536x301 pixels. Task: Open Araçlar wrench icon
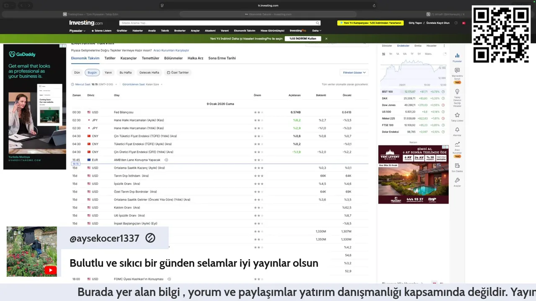pyautogui.click(x=457, y=180)
